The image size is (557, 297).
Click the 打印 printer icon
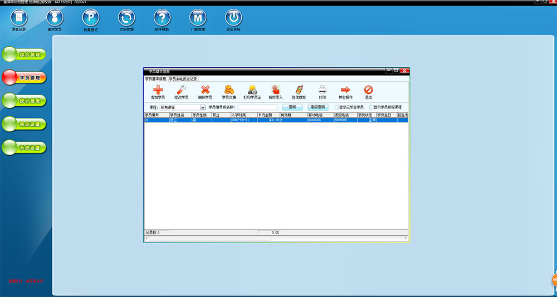coord(323,90)
